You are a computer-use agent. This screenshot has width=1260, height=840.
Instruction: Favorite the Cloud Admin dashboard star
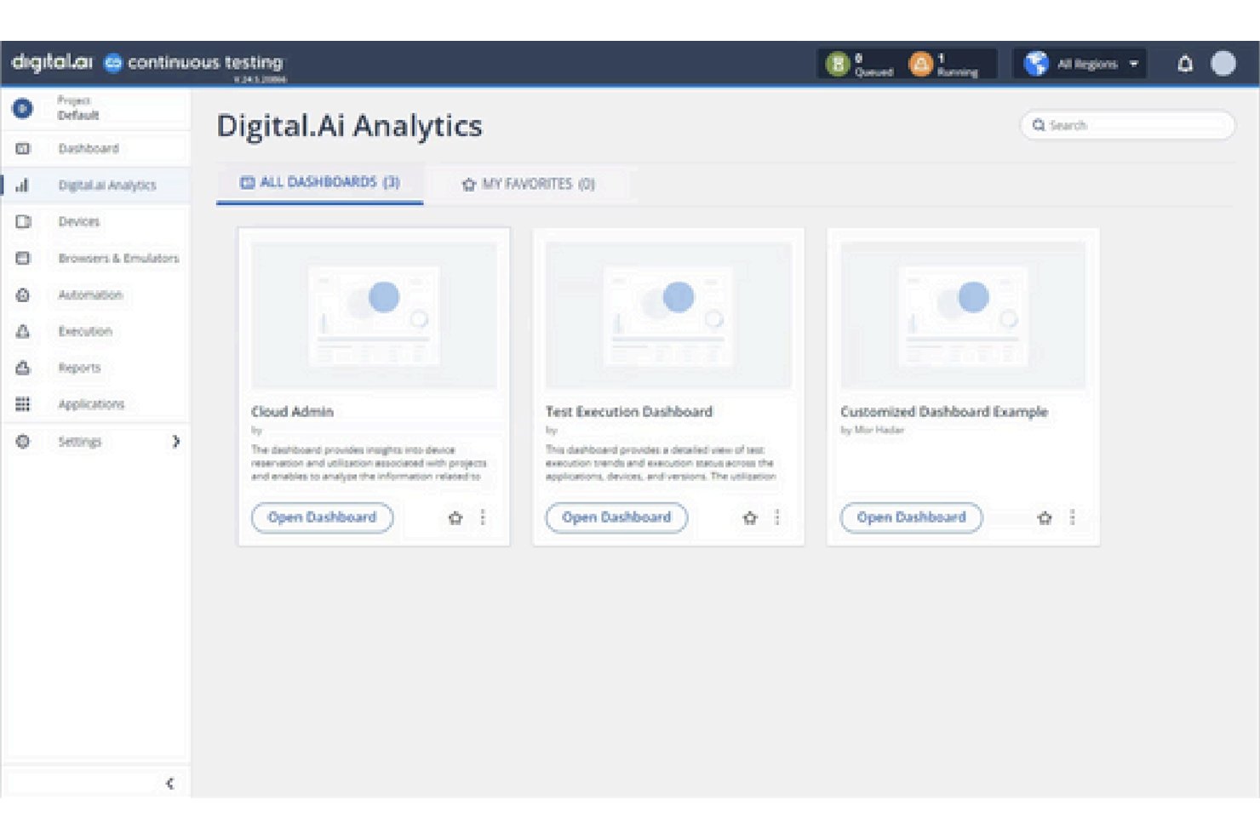click(455, 517)
